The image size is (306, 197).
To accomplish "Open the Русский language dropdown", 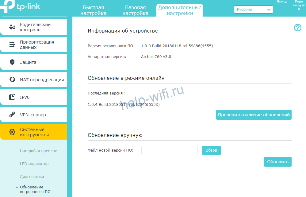I will (x=253, y=10).
